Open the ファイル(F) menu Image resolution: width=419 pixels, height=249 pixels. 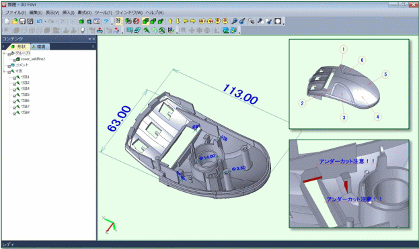point(15,13)
